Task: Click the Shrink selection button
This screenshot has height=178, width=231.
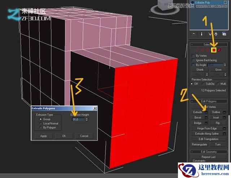Action: point(200,70)
